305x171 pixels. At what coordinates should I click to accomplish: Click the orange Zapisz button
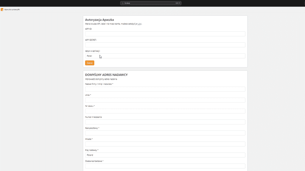tap(90, 63)
